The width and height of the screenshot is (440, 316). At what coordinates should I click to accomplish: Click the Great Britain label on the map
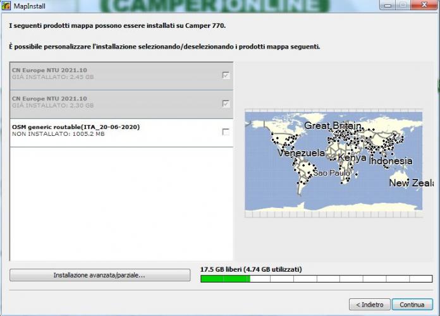click(x=333, y=126)
